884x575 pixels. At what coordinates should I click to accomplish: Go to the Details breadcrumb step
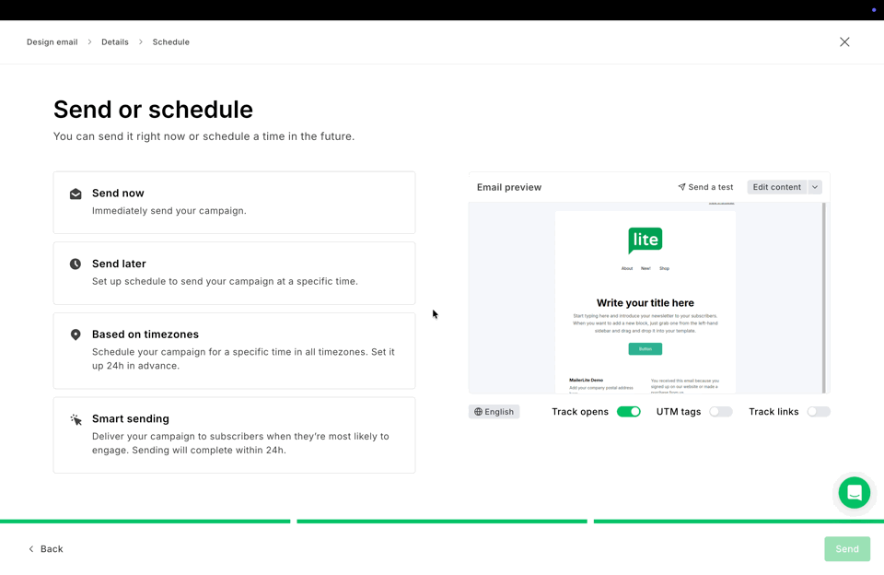(x=115, y=41)
